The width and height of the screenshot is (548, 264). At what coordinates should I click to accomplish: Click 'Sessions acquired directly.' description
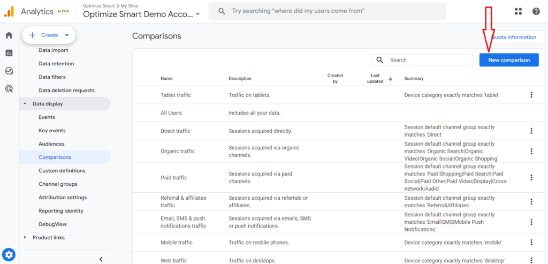pyautogui.click(x=260, y=131)
